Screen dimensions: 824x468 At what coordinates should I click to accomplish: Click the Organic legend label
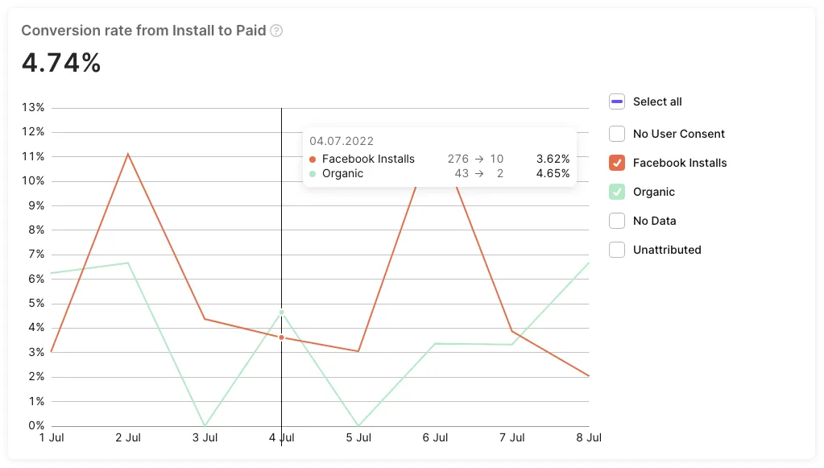coord(653,192)
